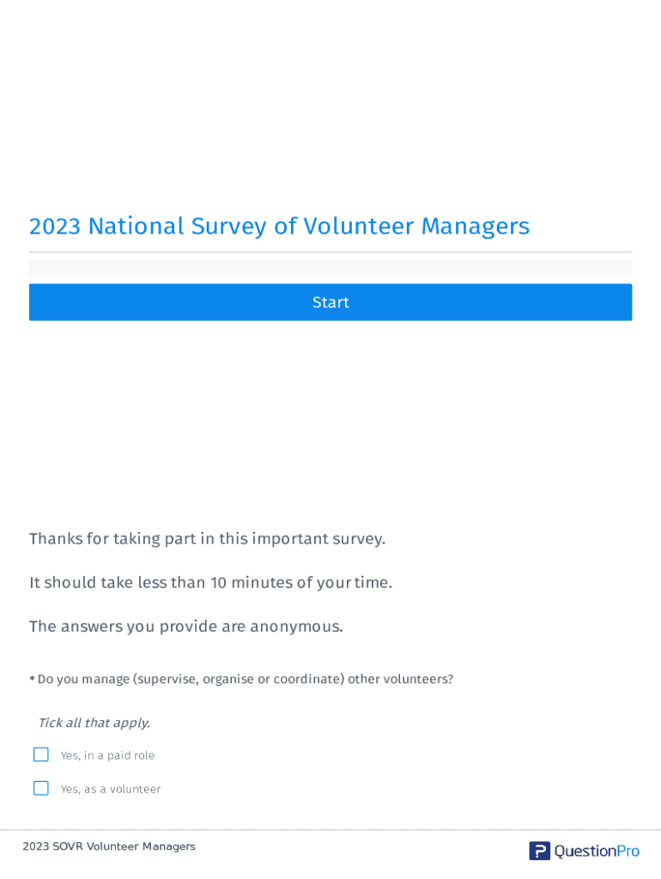
Task: Click the divider line beneath the survey title
Action: 330,252
